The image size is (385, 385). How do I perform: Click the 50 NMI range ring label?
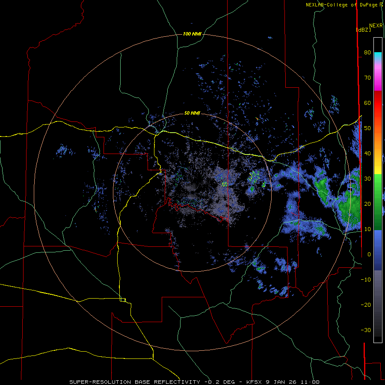[x=192, y=113]
